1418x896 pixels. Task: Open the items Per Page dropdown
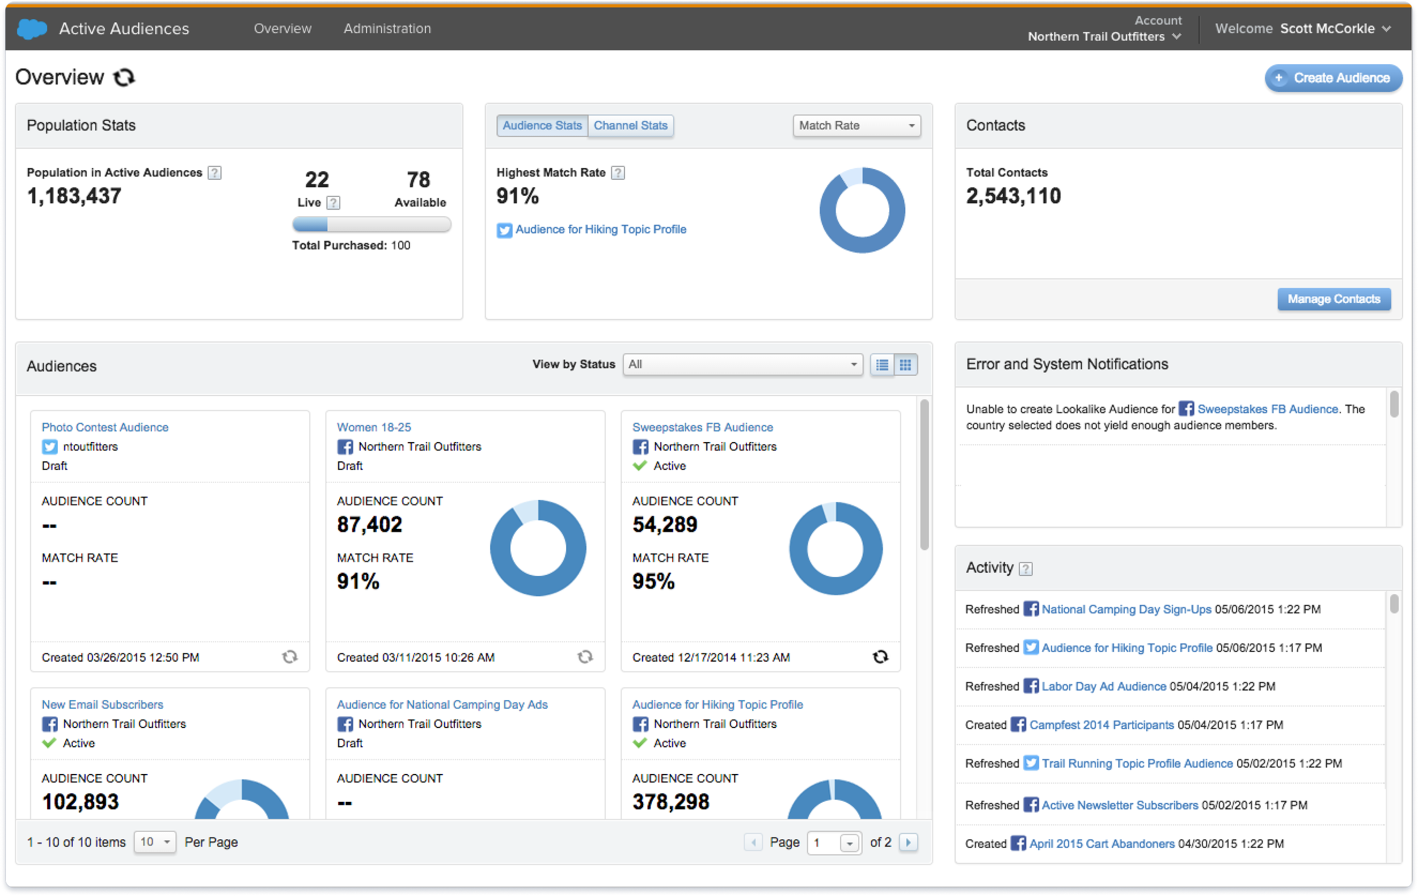pyautogui.click(x=155, y=842)
